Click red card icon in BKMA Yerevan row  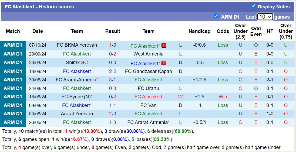click(164, 46)
